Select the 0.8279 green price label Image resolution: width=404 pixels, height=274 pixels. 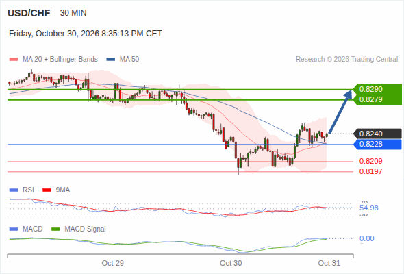(x=370, y=99)
